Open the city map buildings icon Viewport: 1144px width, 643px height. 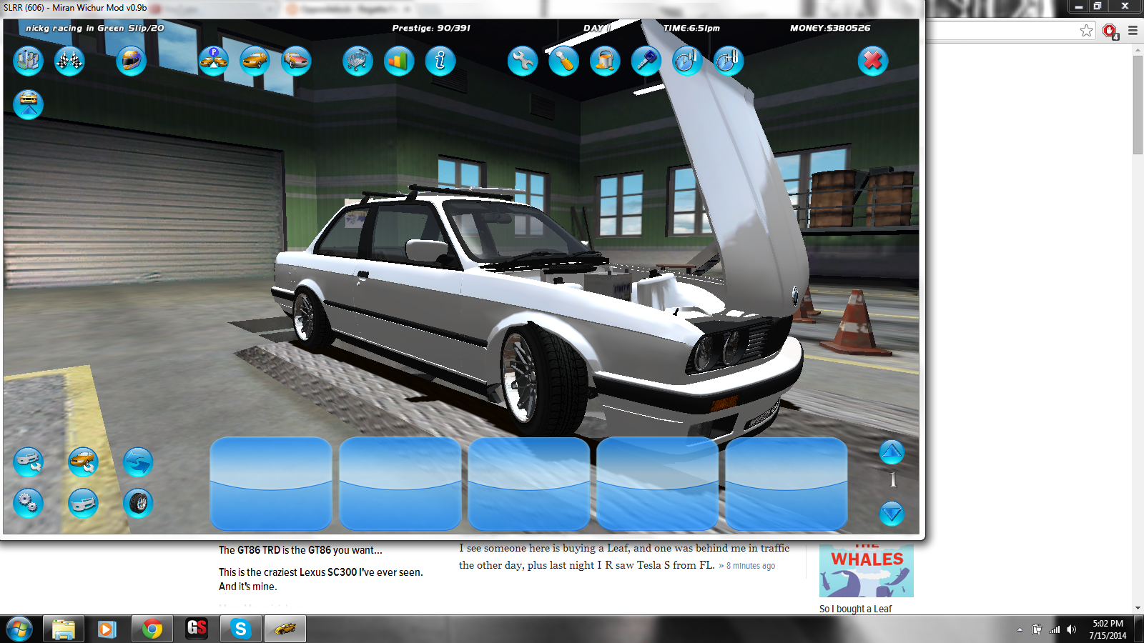29,61
